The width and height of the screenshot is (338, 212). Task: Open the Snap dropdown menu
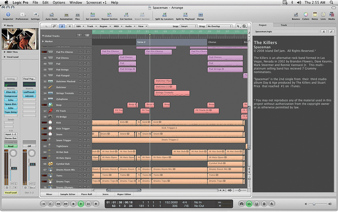188,26
